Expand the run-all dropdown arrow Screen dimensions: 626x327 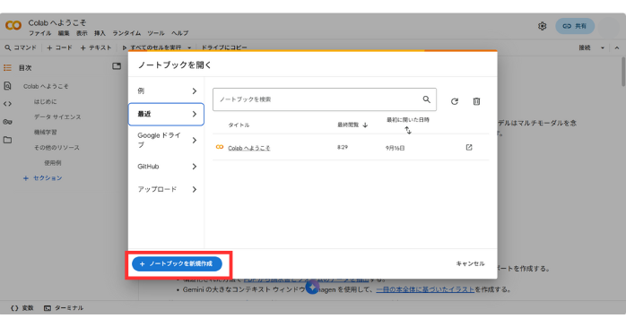[x=189, y=47]
